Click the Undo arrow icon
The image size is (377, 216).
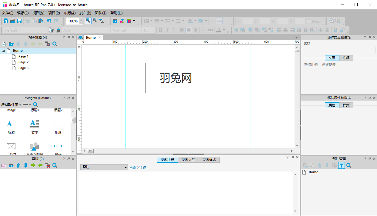(49, 21)
